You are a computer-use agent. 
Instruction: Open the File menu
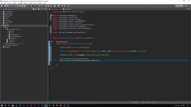coord(1,3)
